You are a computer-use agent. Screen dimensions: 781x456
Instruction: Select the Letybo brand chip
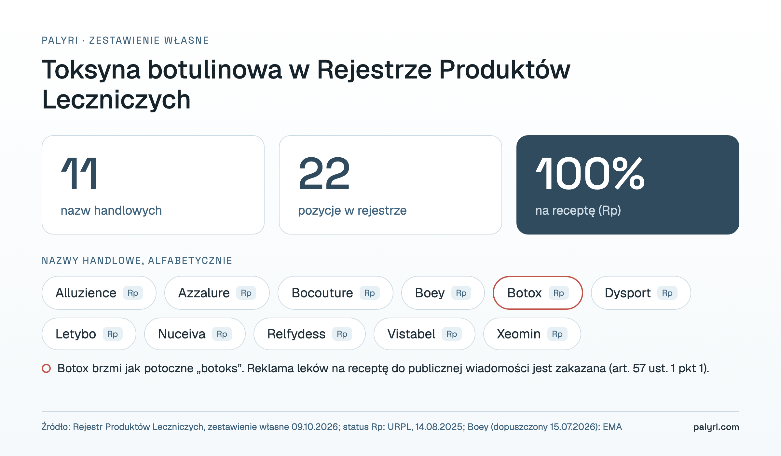(x=89, y=334)
